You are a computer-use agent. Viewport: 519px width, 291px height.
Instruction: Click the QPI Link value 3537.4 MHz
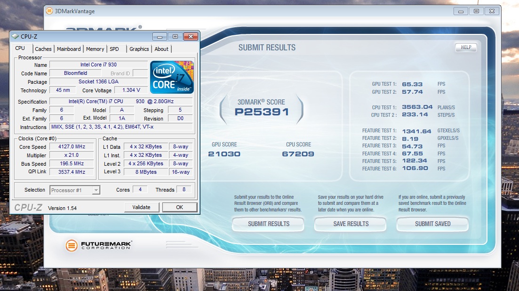pos(72,172)
